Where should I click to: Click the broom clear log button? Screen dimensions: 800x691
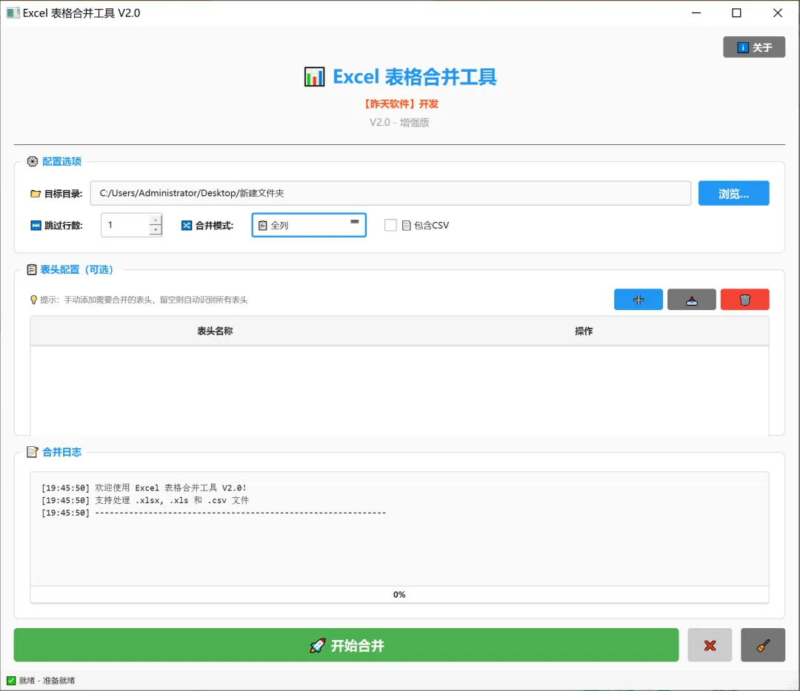763,645
